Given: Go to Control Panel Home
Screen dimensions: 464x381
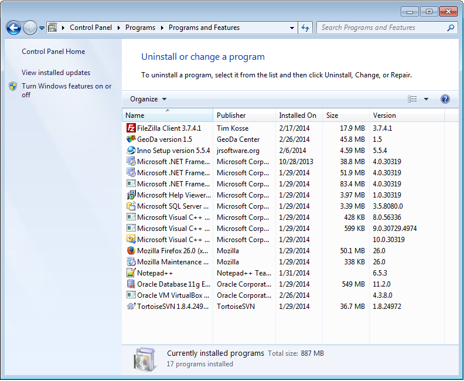Looking at the screenshot, I should 53,52.
